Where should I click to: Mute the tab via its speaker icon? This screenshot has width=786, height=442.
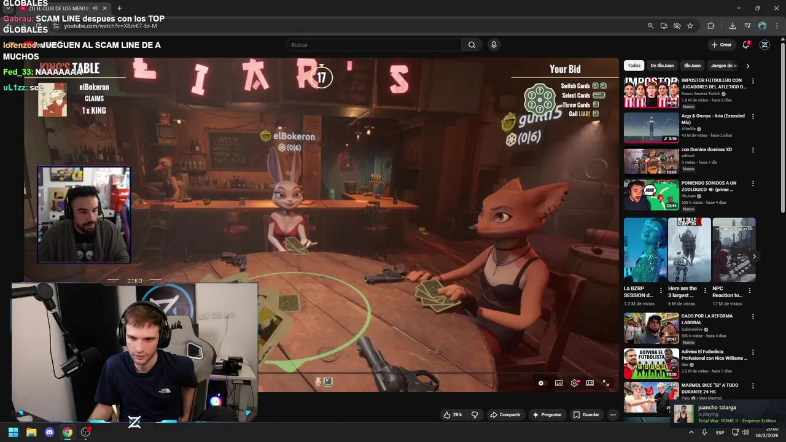(x=95, y=9)
